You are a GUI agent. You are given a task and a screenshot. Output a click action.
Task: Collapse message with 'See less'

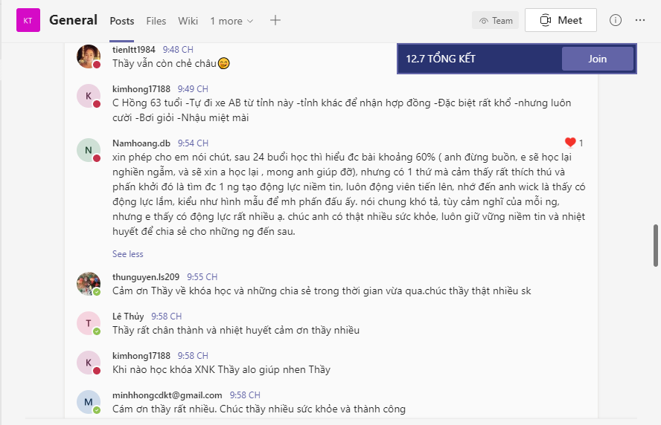tap(127, 253)
